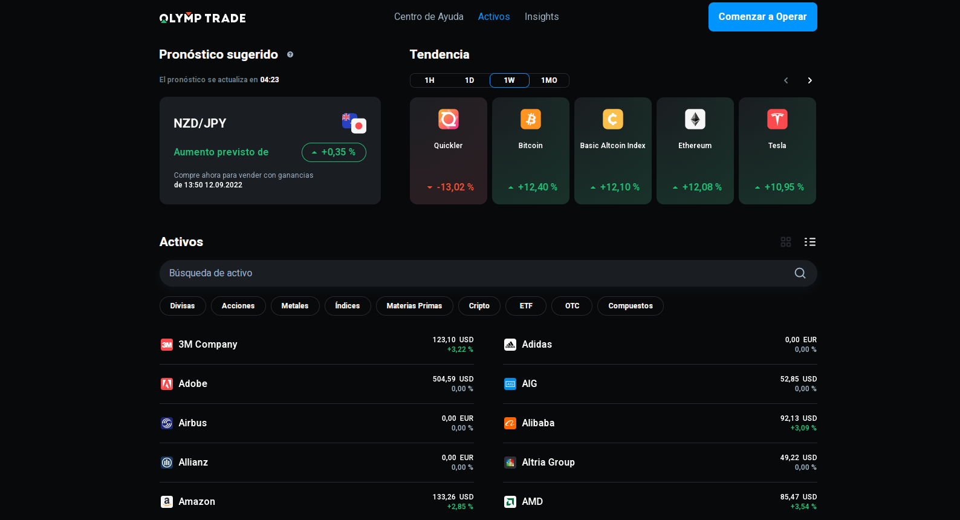The width and height of the screenshot is (960, 520).
Task: Click the search magnifier icon
Action: [x=800, y=273]
